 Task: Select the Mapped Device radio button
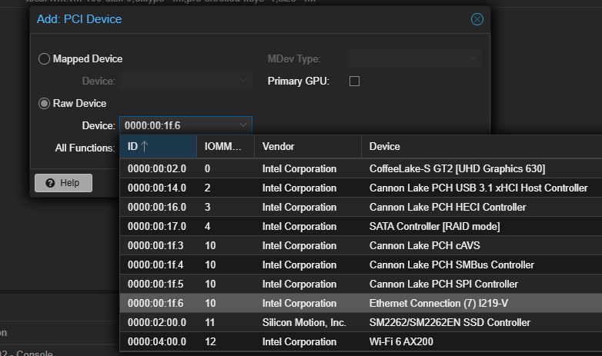(x=44, y=58)
